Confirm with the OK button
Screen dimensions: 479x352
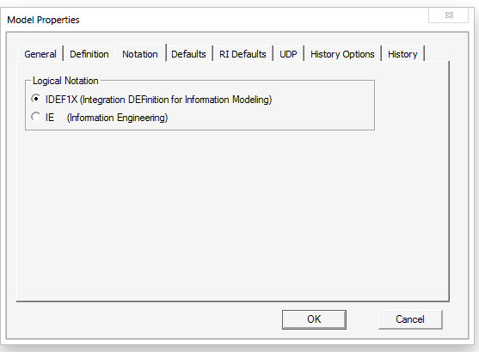click(x=314, y=319)
